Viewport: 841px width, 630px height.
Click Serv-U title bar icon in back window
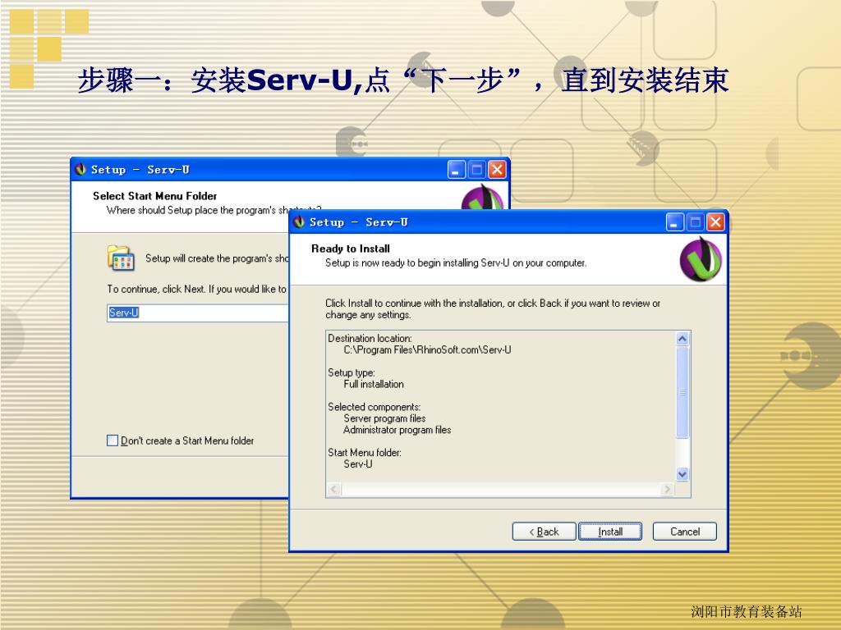coord(81,169)
